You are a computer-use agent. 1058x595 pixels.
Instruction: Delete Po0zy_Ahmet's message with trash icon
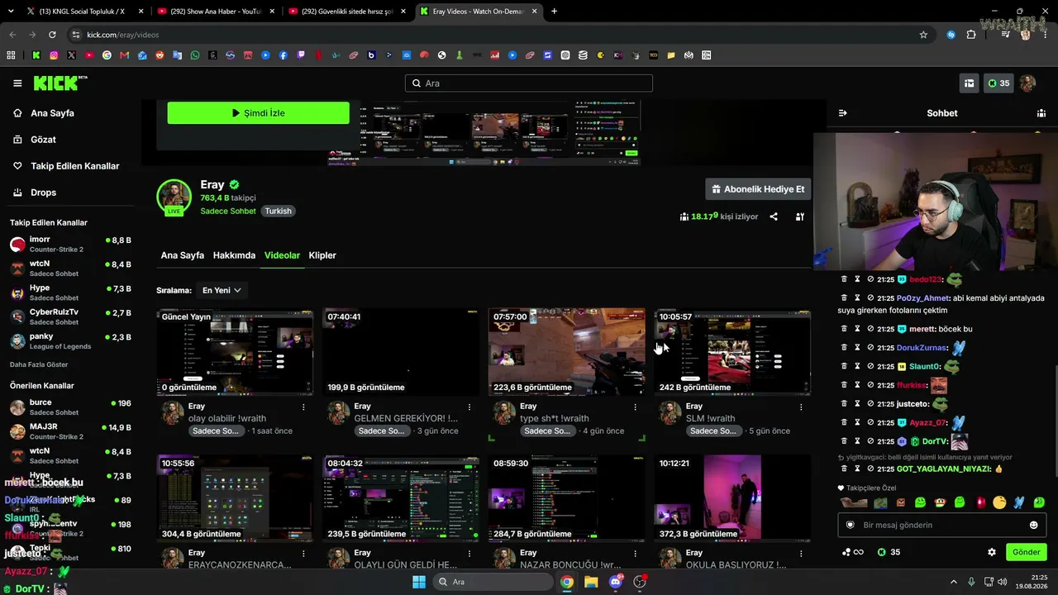point(845,297)
